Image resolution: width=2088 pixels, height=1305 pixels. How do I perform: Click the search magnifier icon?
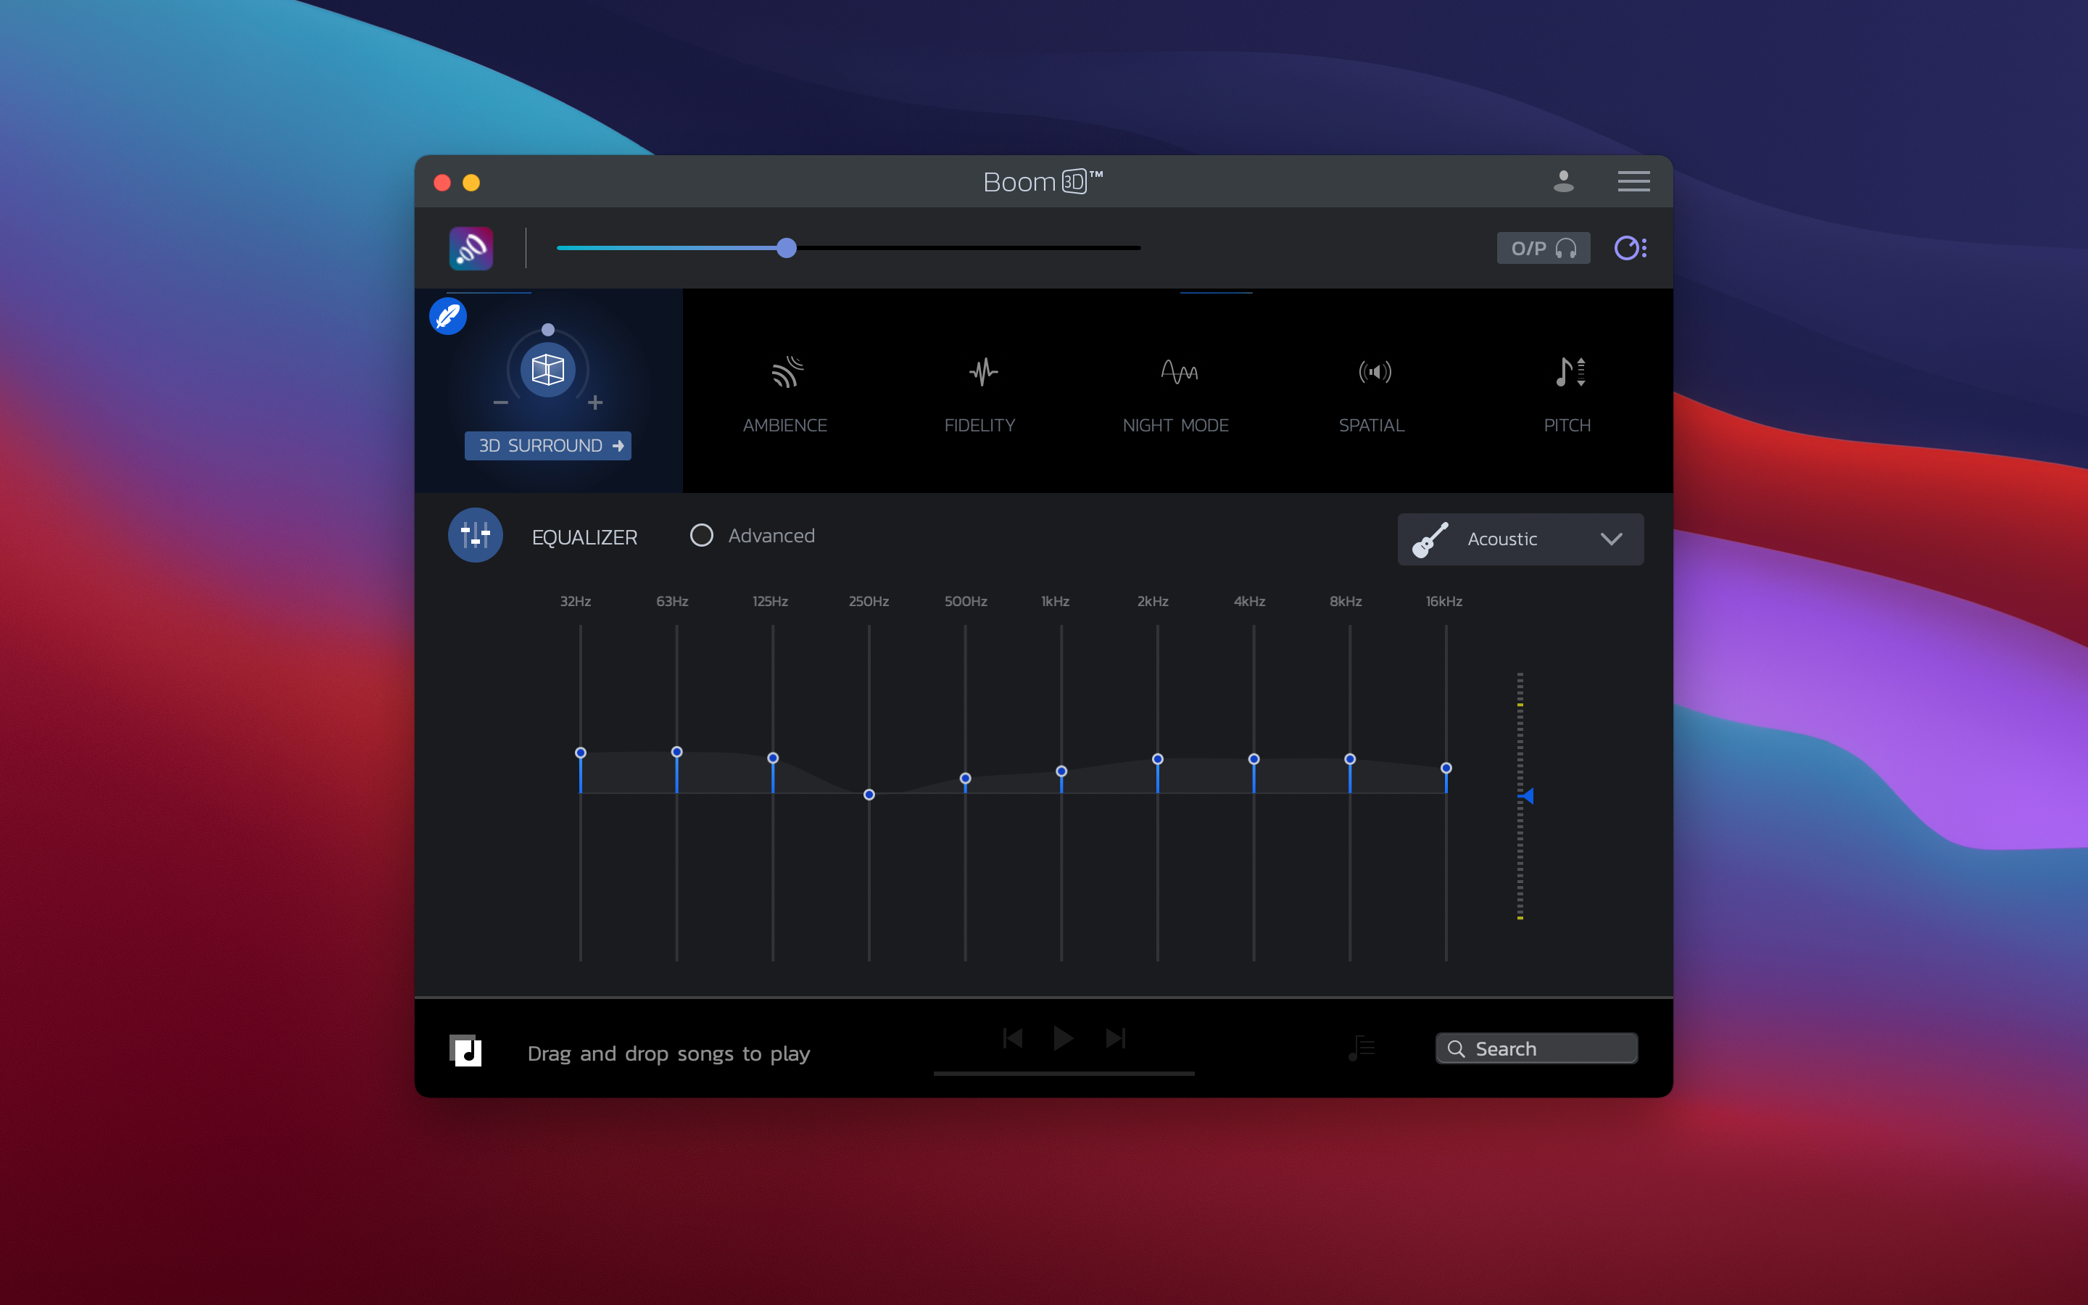click(1457, 1048)
